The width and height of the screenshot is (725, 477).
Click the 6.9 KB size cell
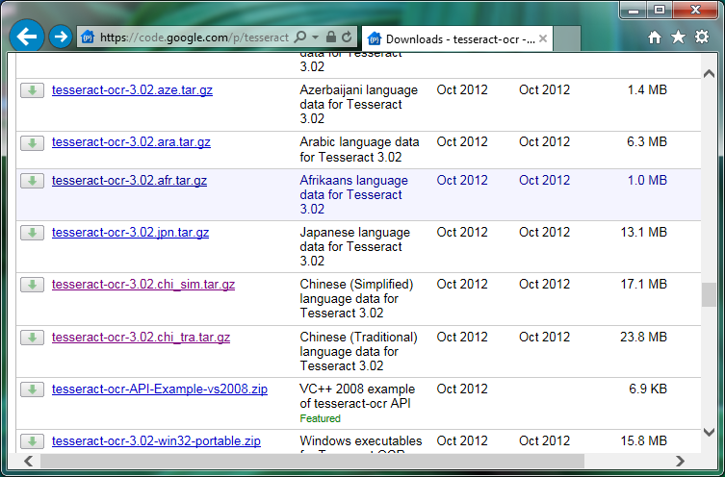648,389
